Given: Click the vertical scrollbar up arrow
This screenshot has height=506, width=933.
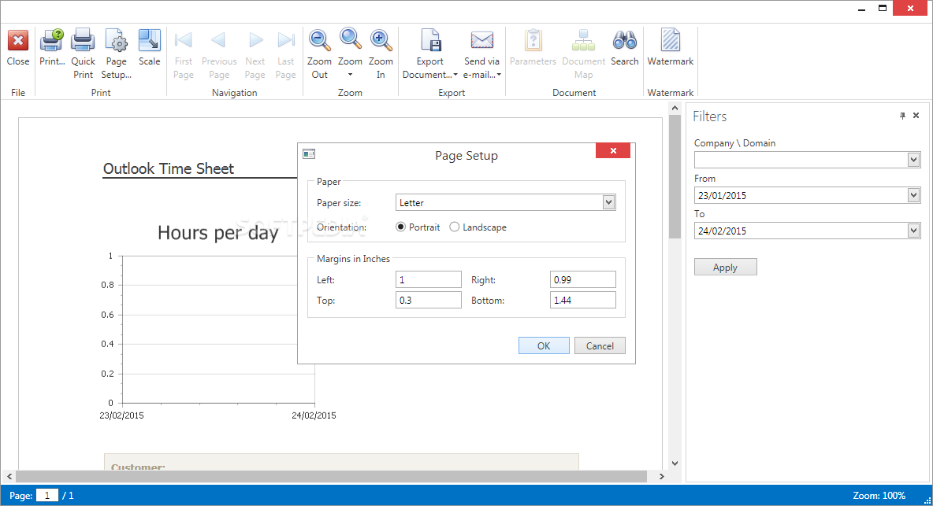Looking at the screenshot, I should click(675, 108).
